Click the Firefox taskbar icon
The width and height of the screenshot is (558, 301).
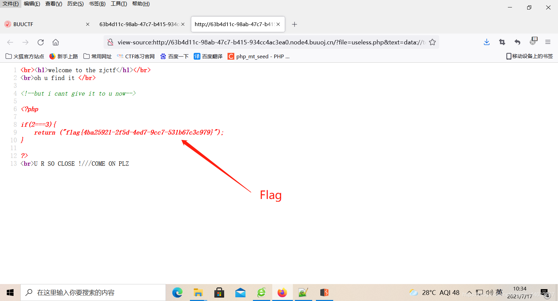(282, 293)
